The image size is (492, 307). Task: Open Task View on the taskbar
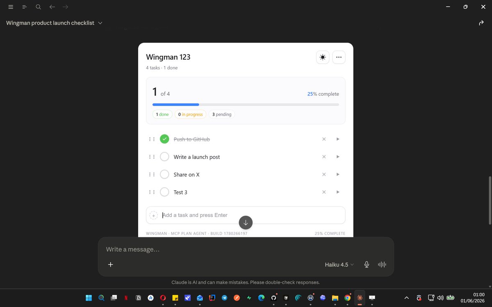[114, 298]
